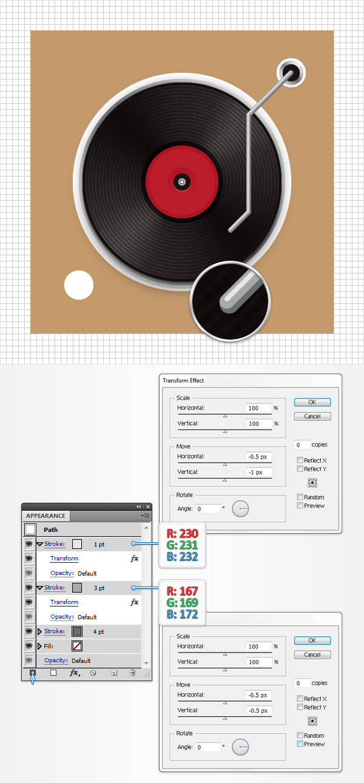The image size is (364, 783).
Task: Click the Stroke link of the 4 pt stroke
Action: point(54,631)
